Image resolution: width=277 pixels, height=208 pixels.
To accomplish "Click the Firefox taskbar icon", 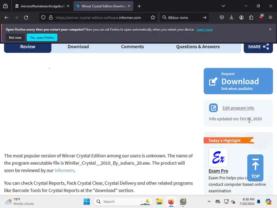I will (x=171, y=201).
